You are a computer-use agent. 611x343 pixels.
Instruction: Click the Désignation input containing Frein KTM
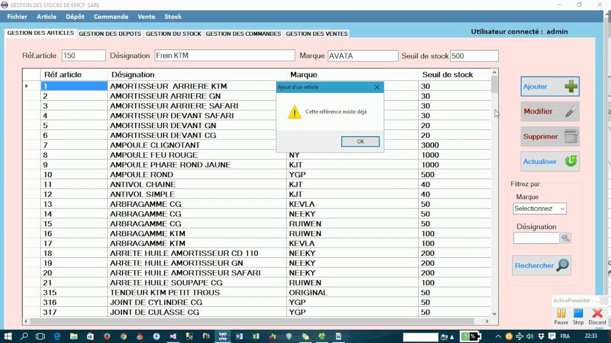coord(225,56)
